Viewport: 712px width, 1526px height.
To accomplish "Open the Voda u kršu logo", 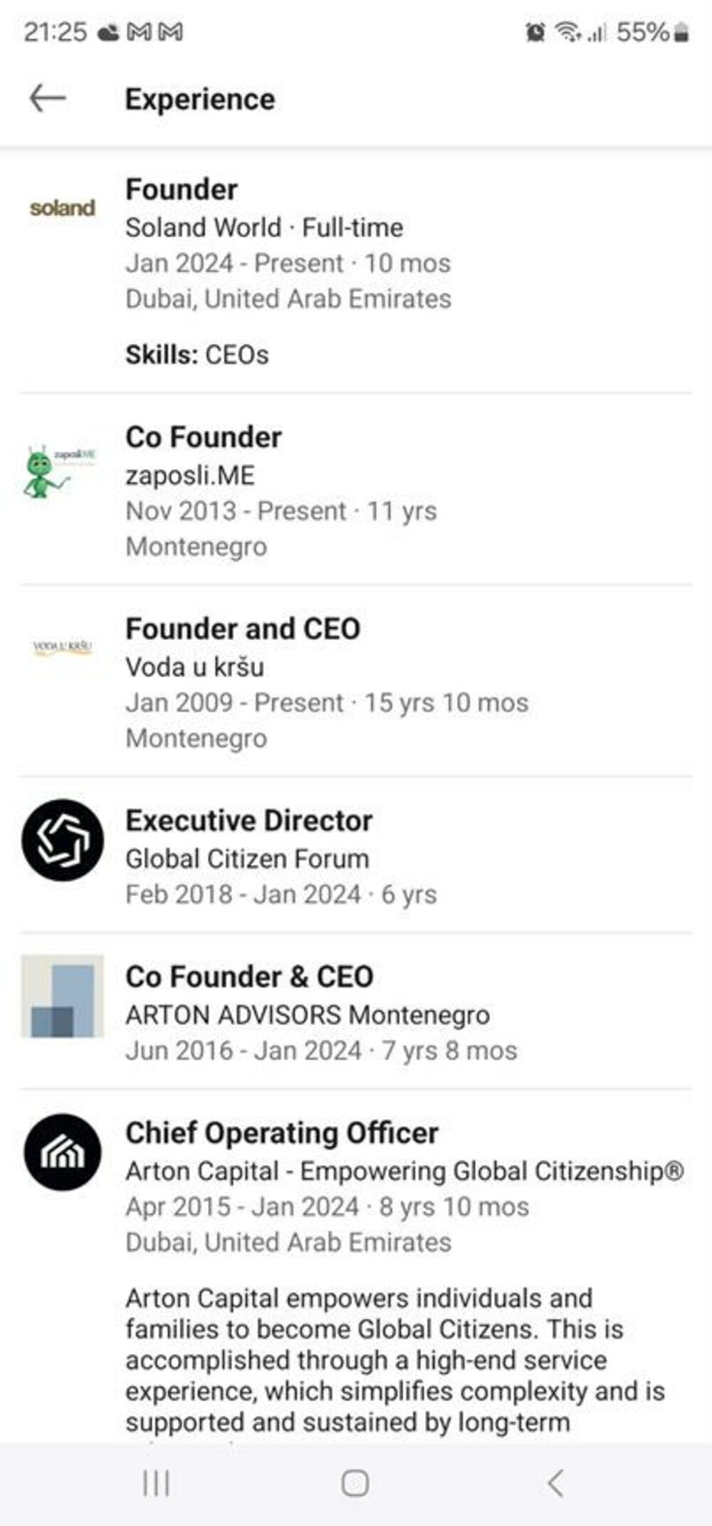I will point(62,647).
